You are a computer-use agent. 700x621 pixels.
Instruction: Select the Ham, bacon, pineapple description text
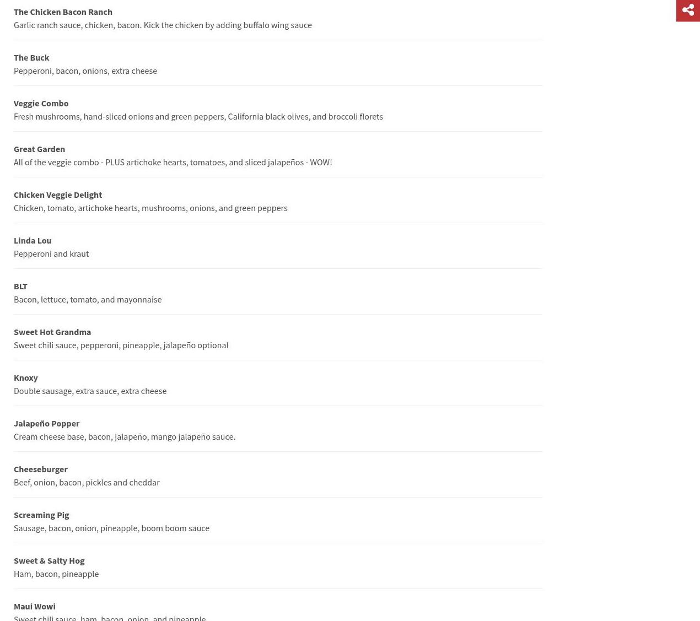pyautogui.click(x=56, y=574)
